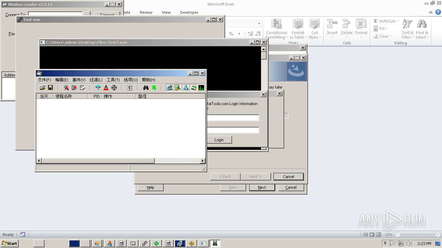Click the crosshair target icon
The image size is (442, 248).
point(114,88)
